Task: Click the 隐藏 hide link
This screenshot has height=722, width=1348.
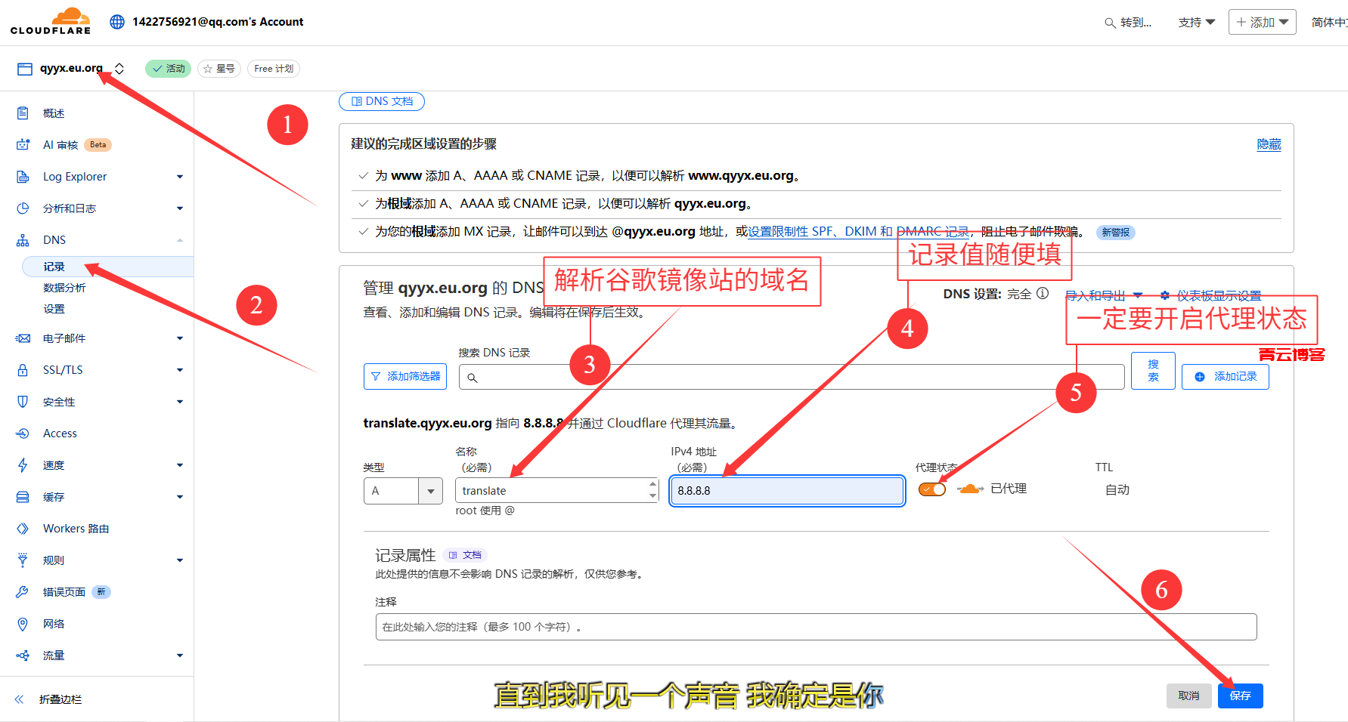Action: coord(1269,144)
